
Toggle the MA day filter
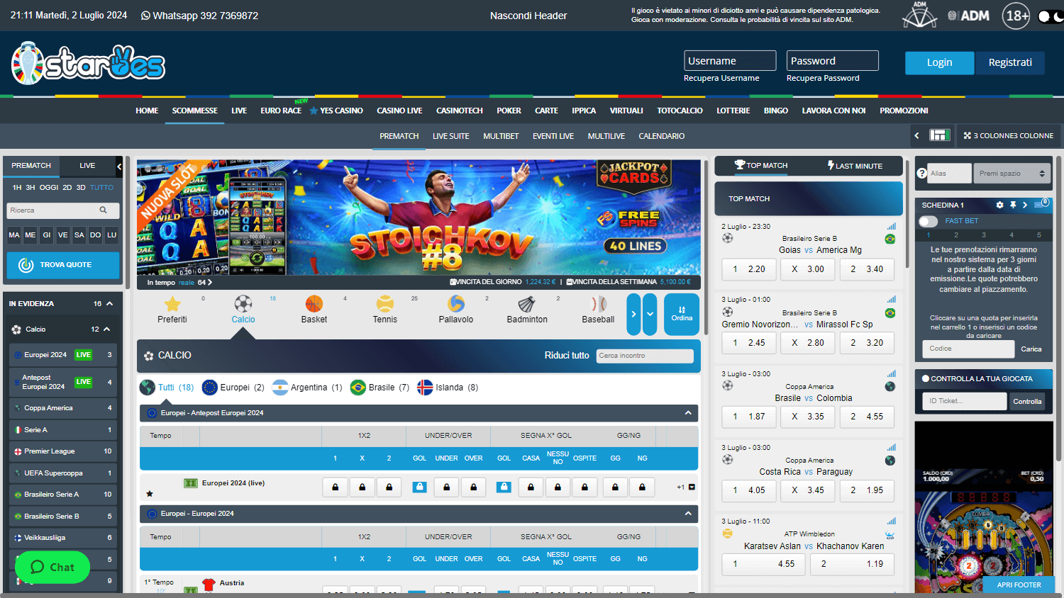14,235
